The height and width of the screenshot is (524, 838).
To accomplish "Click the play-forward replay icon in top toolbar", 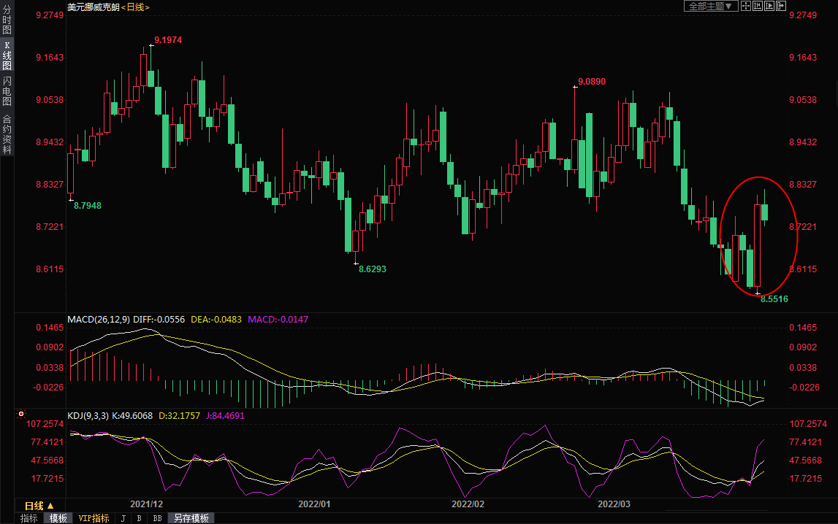I will coord(769,6).
